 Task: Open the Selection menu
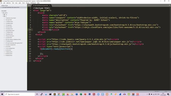pos(9,3)
